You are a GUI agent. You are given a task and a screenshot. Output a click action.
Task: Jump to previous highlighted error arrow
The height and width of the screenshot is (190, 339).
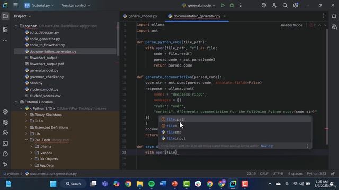point(320,25)
